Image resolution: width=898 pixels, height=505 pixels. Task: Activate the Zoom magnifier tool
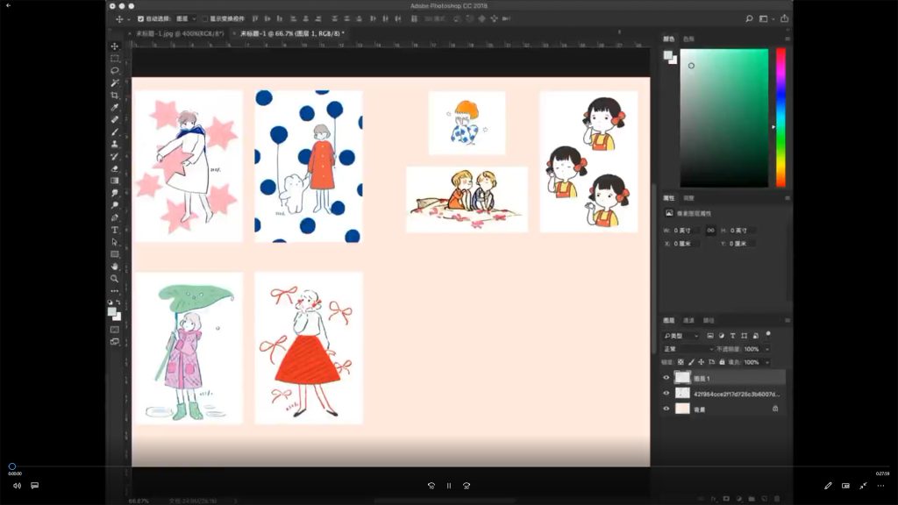point(114,278)
